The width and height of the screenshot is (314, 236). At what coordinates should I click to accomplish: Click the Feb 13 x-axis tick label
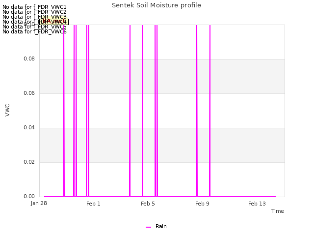point(257,204)
